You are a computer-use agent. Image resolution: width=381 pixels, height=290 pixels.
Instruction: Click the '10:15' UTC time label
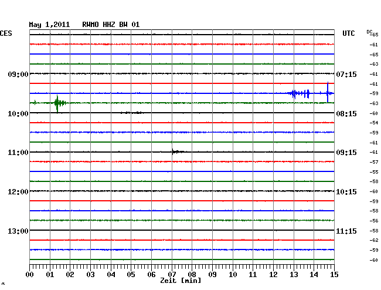tap(346, 192)
